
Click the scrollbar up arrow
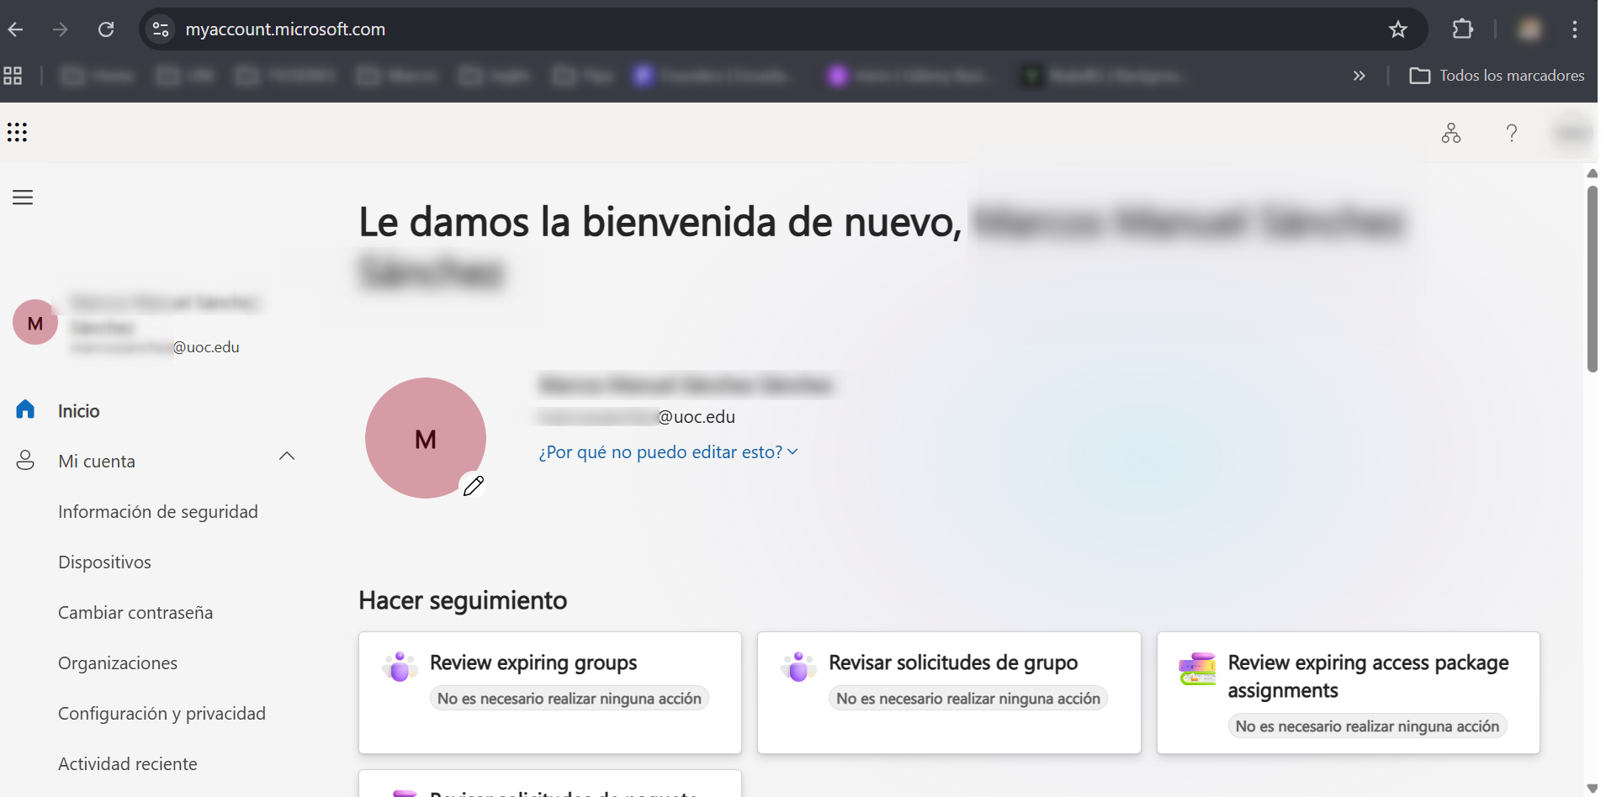click(x=1592, y=173)
